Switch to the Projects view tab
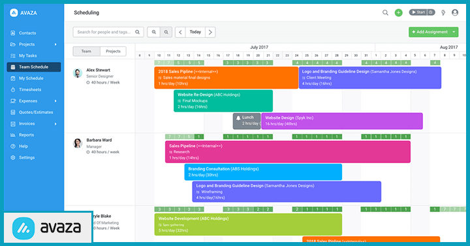Screen dimensions: 470x246 click(x=113, y=52)
